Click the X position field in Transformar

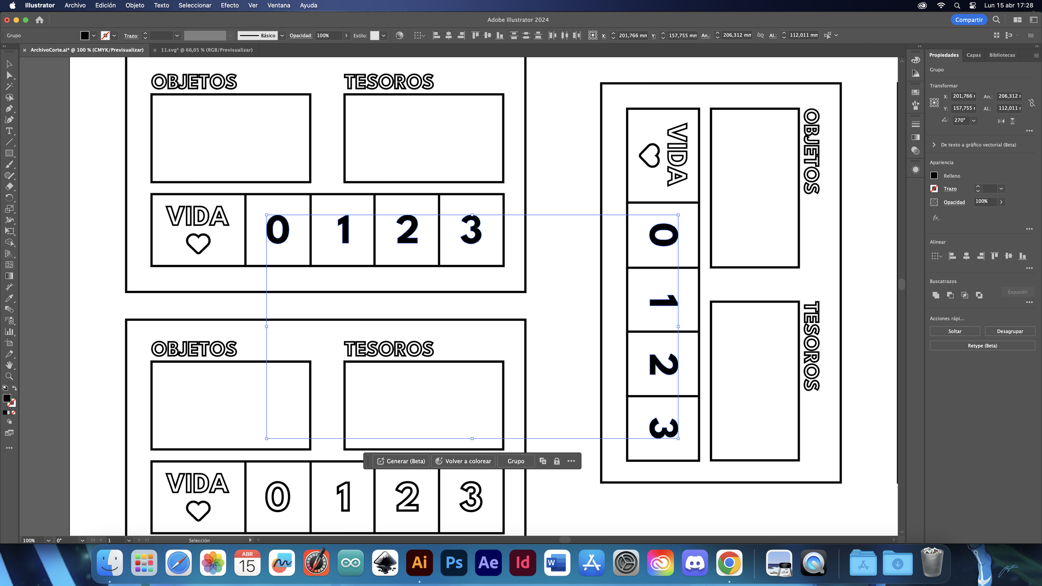964,96
